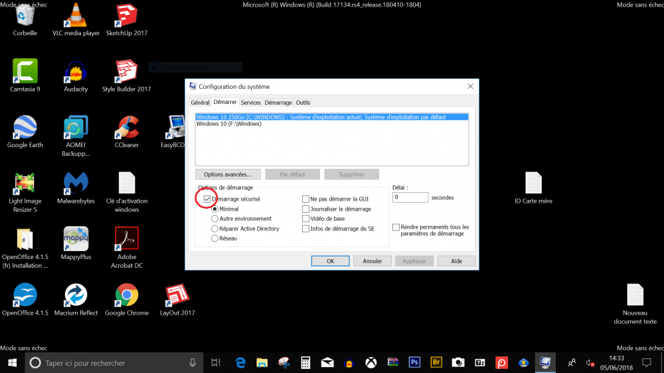Choose the Autre environnement radio button
664x373 pixels.
[214, 219]
